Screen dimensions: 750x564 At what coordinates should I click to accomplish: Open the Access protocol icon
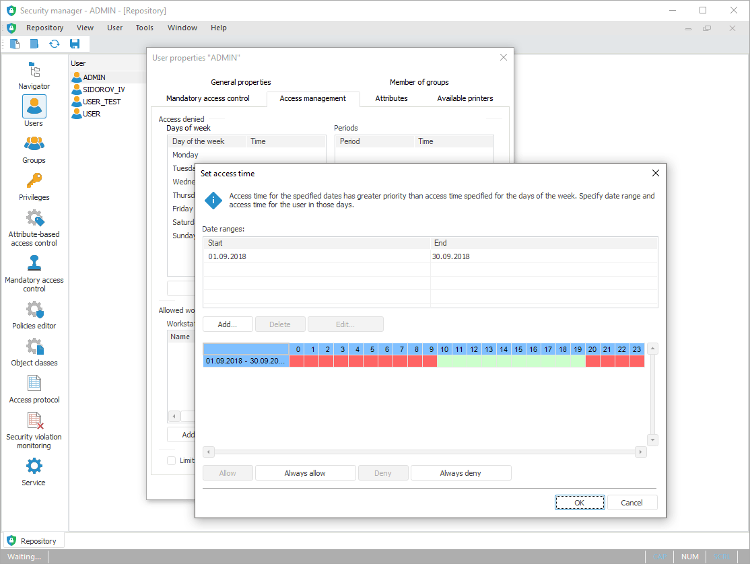[x=34, y=384]
